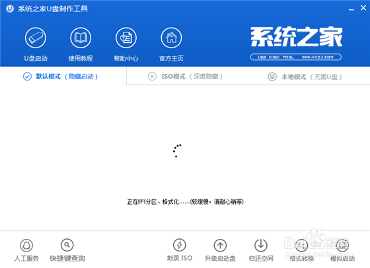The height and width of the screenshot is (268, 370).
Task: Click the 人工服务 customer service icon
Action: (x=26, y=246)
